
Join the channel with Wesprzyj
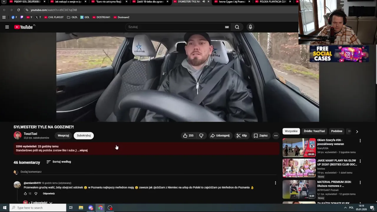tap(63, 136)
